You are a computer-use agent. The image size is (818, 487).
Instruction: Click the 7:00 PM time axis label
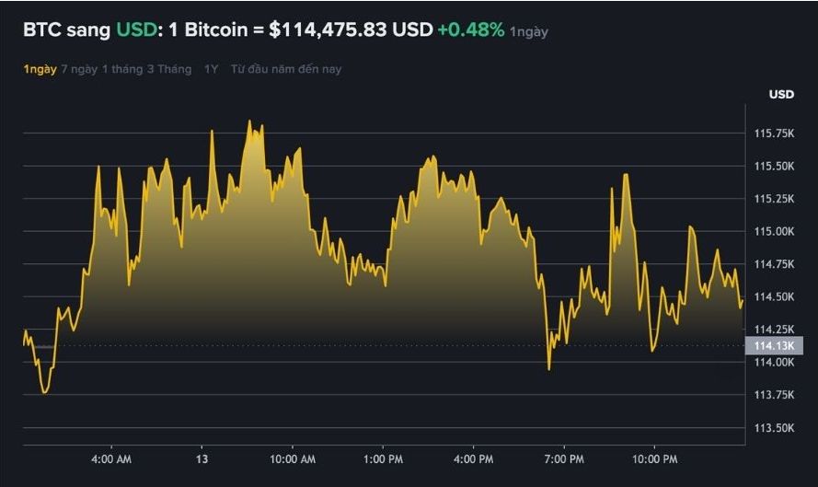click(564, 459)
